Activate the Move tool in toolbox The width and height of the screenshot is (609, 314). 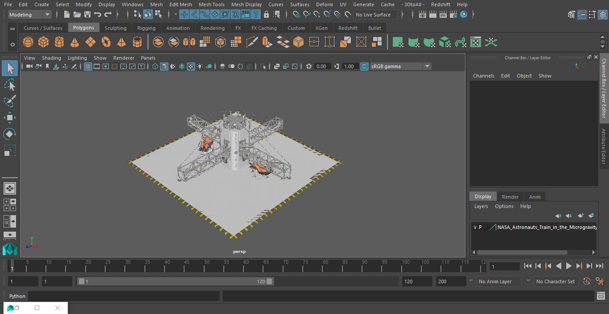coord(9,118)
